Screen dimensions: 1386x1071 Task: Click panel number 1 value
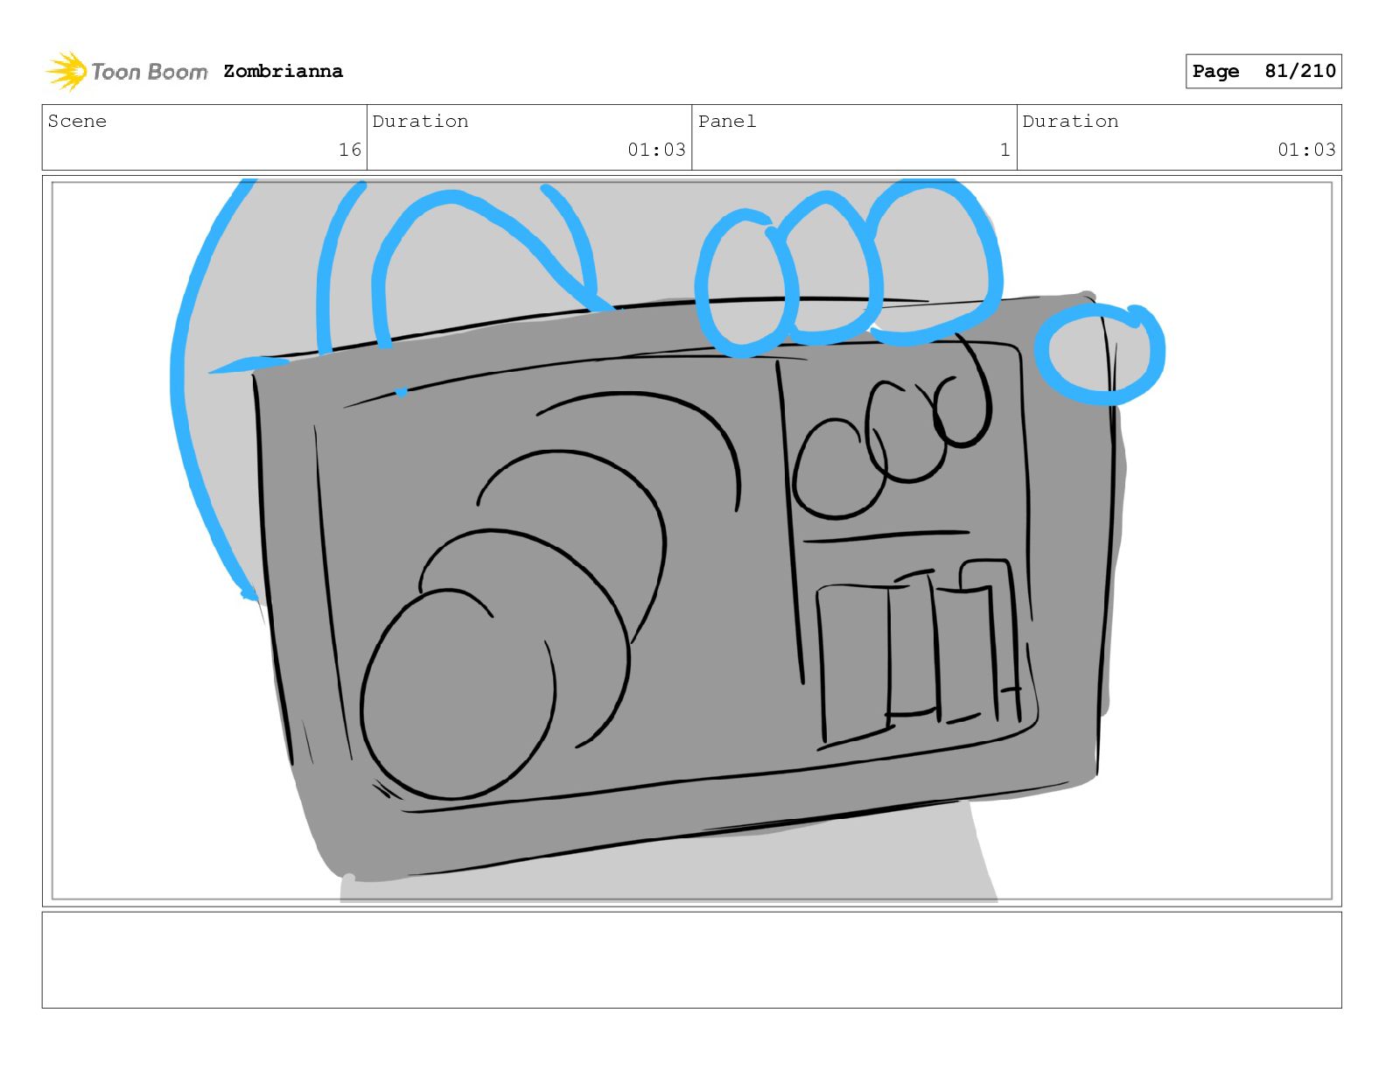point(1004,150)
